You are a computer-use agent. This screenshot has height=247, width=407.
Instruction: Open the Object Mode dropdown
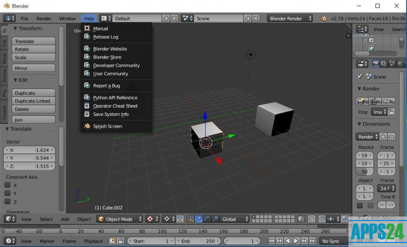tap(120, 219)
